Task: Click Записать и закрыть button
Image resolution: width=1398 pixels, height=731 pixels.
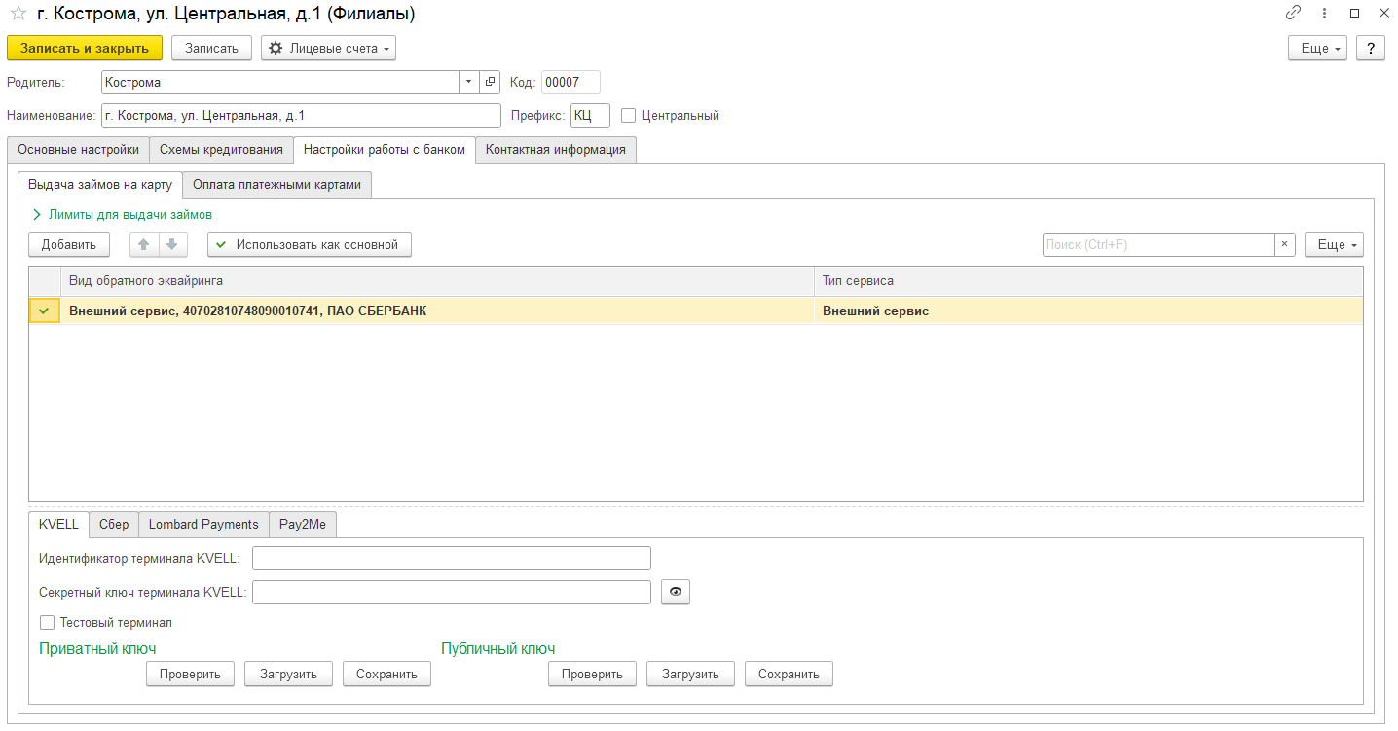Action: (x=85, y=48)
